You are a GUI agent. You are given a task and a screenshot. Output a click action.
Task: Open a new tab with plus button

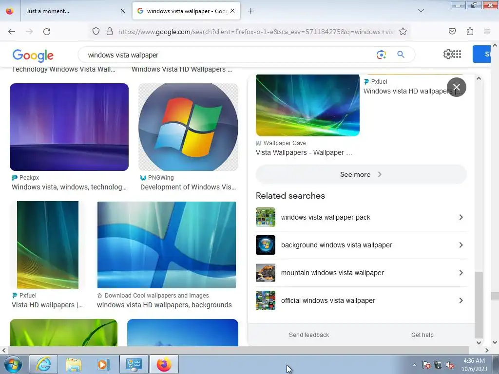(251, 11)
